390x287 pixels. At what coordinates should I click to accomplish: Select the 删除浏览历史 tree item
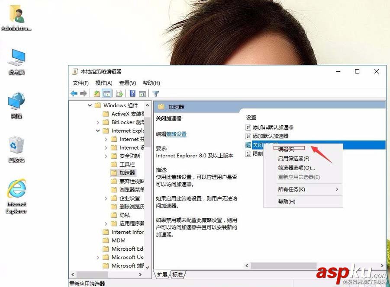[132, 207]
